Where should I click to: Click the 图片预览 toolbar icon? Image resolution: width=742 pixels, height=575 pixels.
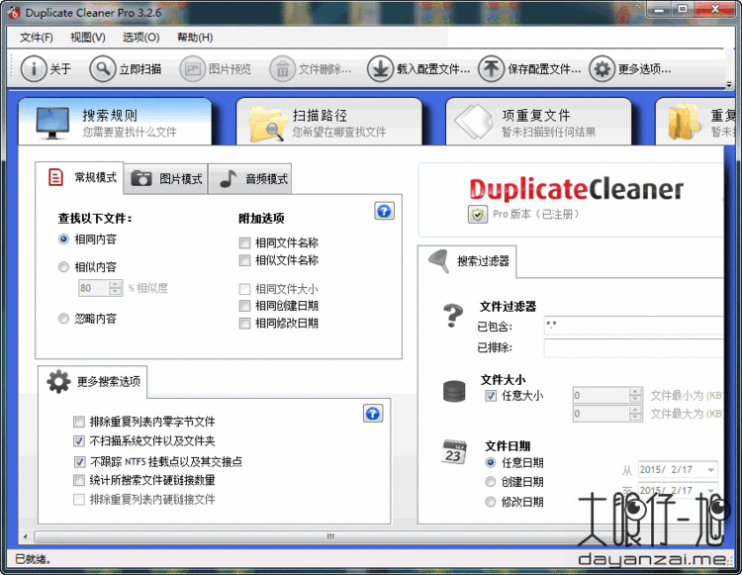(192, 69)
